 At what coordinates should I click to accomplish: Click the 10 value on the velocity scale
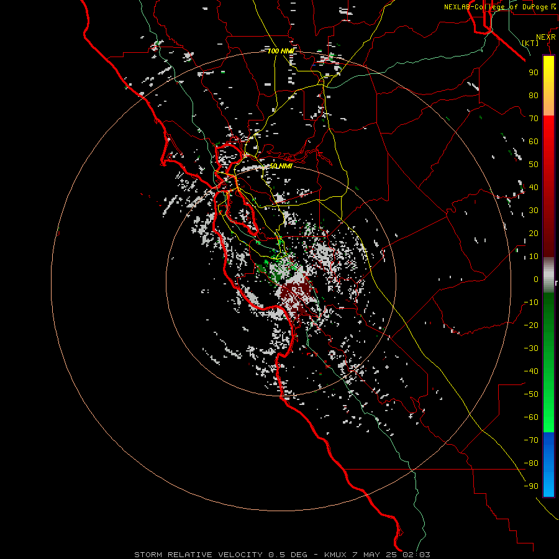(x=534, y=257)
